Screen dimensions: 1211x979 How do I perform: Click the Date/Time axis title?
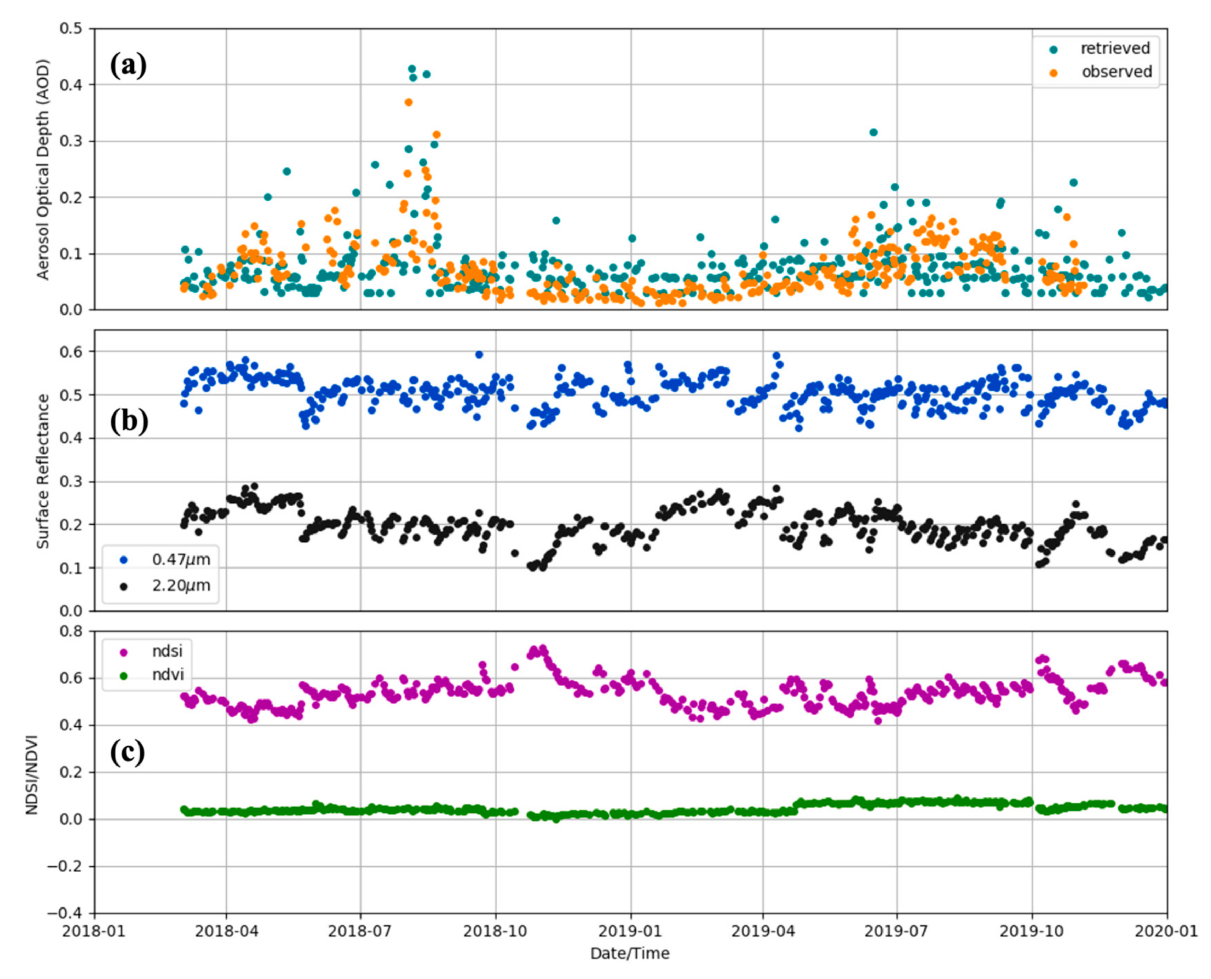tap(630, 954)
